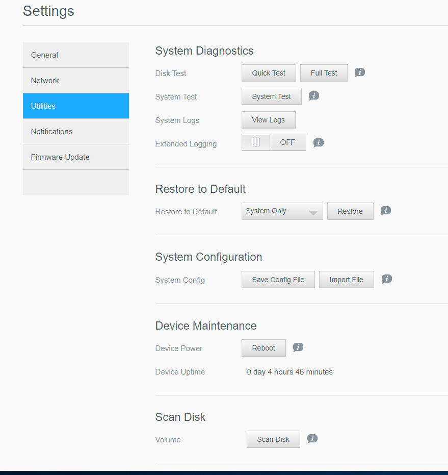Go to Notifications settings tab
Image resolution: width=448 pixels, height=475 pixels.
point(76,132)
